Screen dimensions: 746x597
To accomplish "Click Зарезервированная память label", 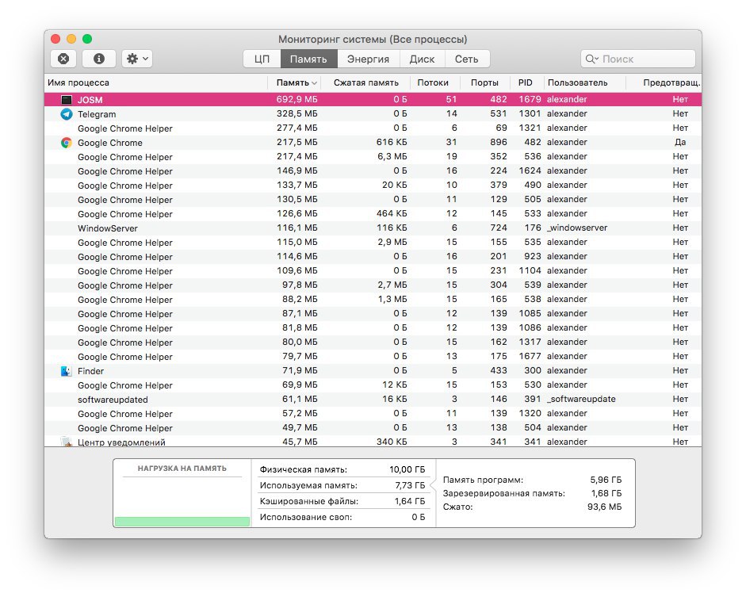I will (504, 493).
